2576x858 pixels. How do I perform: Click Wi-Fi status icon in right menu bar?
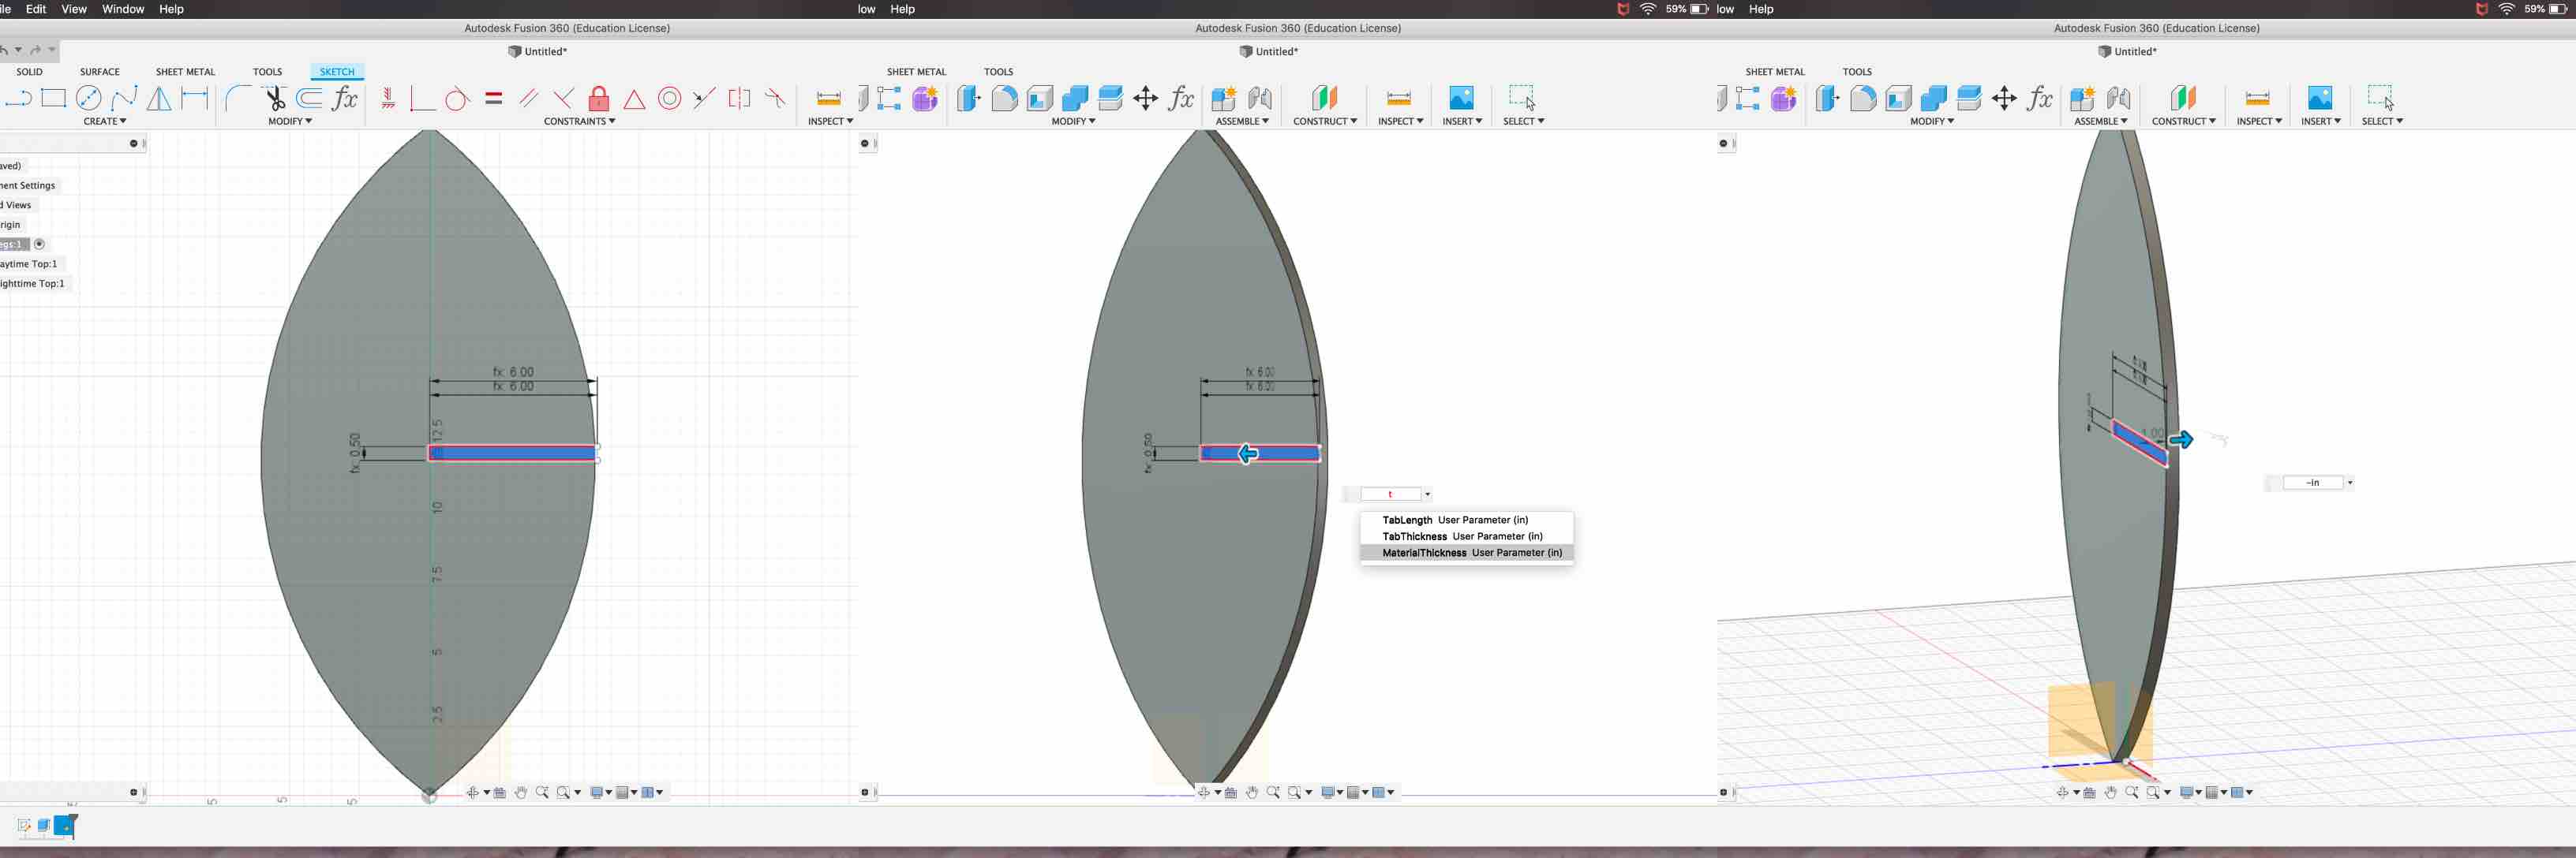(x=2506, y=9)
